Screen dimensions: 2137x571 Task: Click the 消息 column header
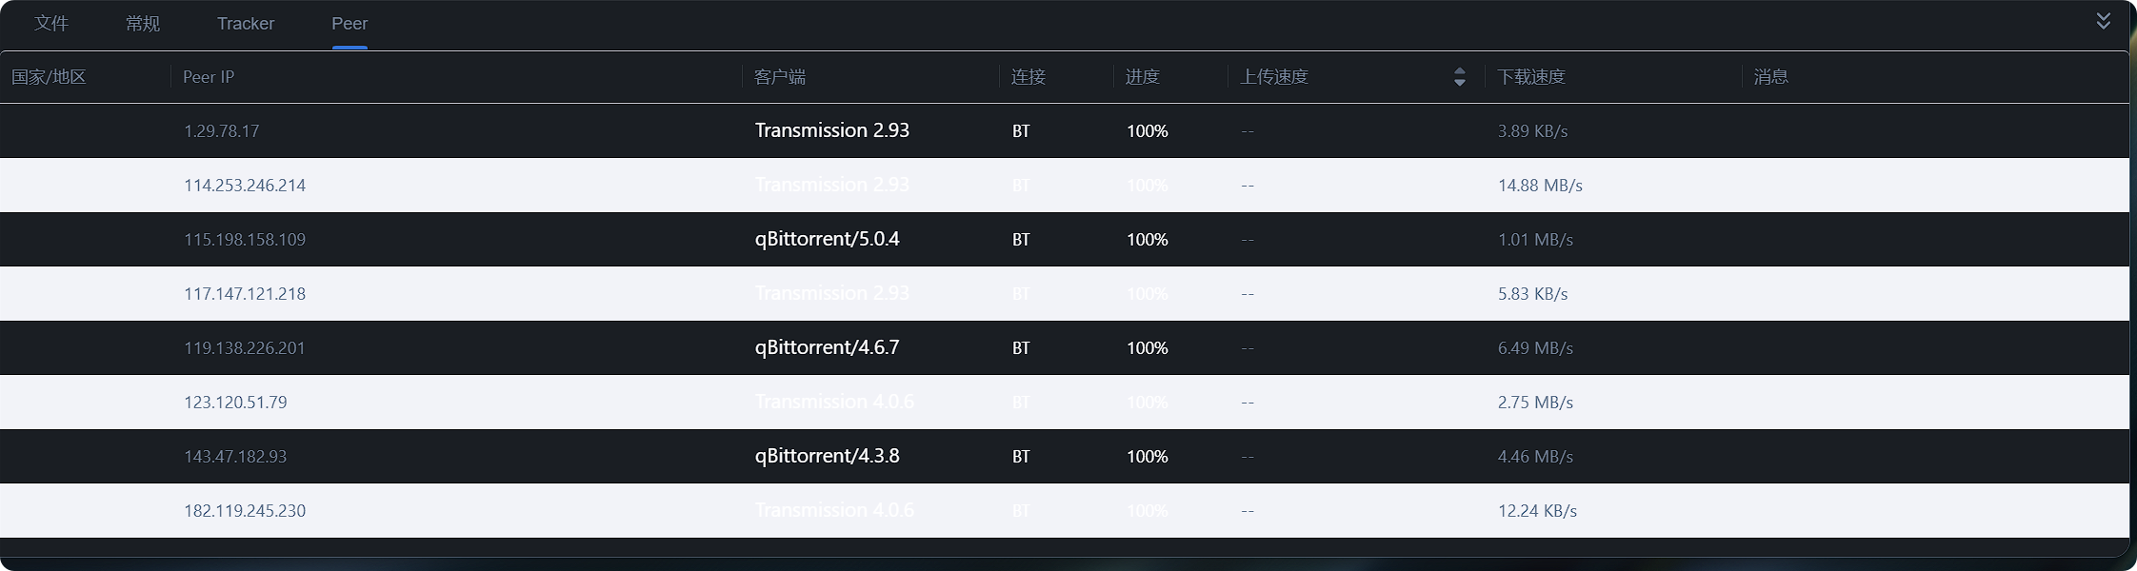[1771, 77]
